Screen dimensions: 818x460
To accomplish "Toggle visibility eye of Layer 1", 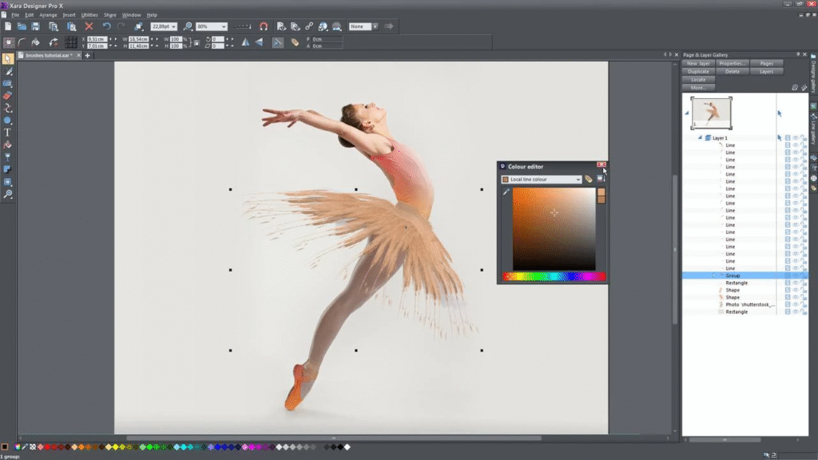I will pos(796,138).
